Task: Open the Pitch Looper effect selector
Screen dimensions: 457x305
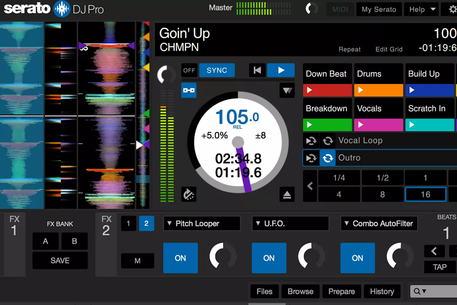Action: click(201, 223)
